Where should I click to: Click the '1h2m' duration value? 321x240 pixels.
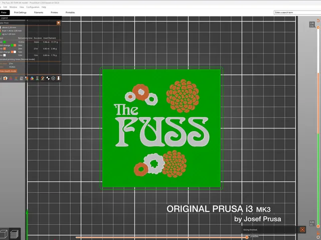click(37, 42)
